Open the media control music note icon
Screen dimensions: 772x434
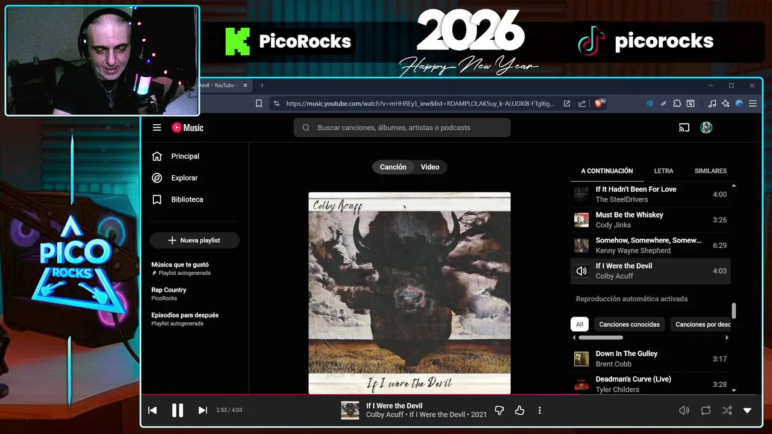tap(712, 104)
